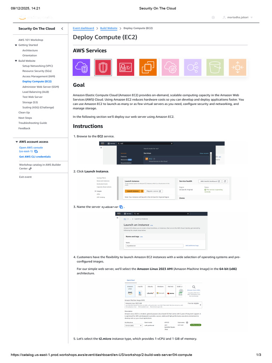This screenshot has height=363, width=272.
Task: Open Storage (S3) sidebar item
Action: coord(30,102)
